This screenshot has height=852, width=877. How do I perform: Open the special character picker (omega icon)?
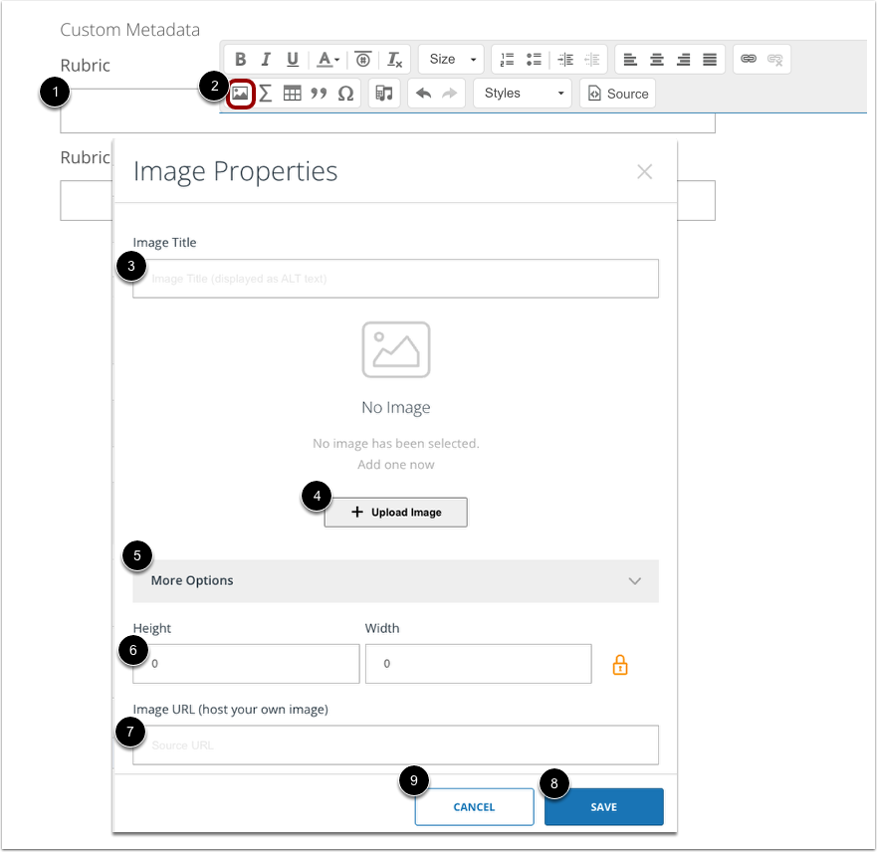[x=345, y=93]
